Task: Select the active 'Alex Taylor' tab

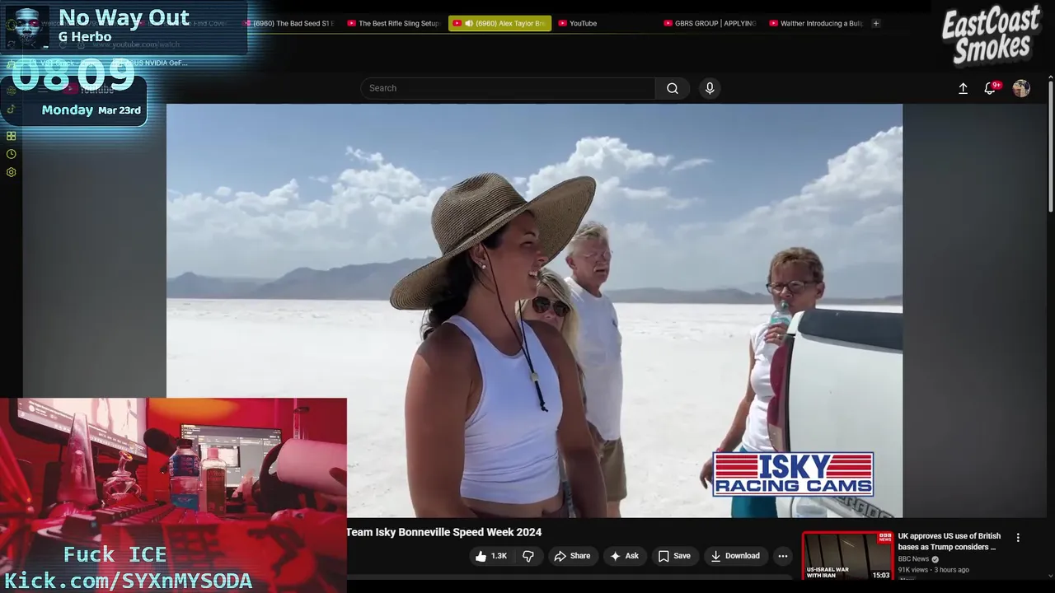Action: pyautogui.click(x=500, y=23)
